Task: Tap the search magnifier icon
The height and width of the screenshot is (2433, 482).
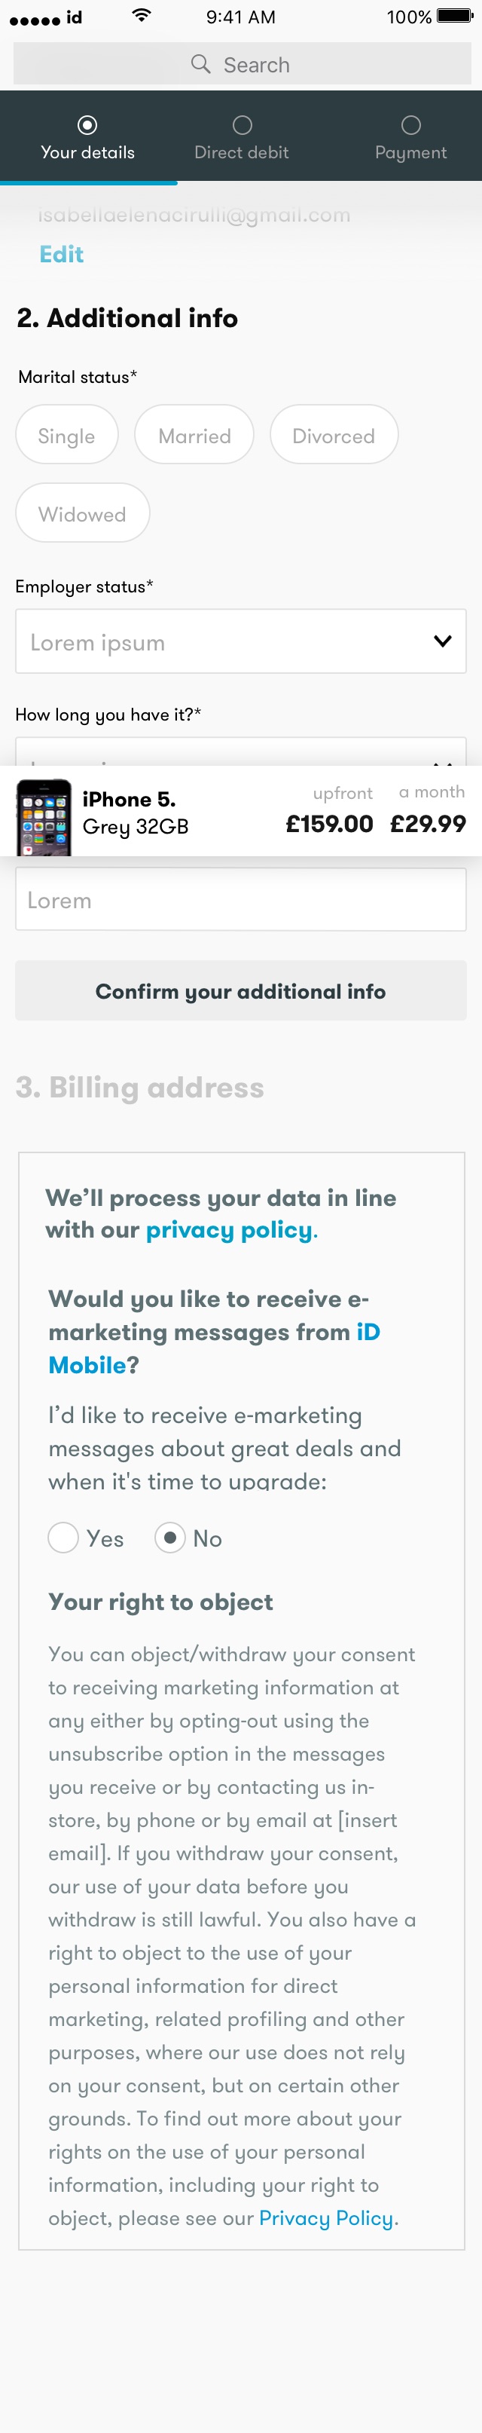Action: (200, 64)
